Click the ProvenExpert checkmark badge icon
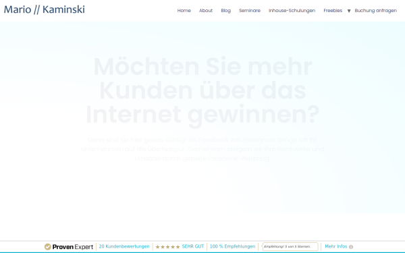This screenshot has width=405, height=253. (47, 247)
